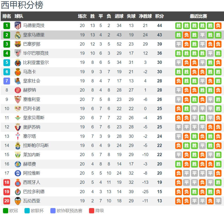Image resolution: width=224 pixels, height=214 pixels.
Task: Open the 皇家社会 team link
Action: coord(31,81)
